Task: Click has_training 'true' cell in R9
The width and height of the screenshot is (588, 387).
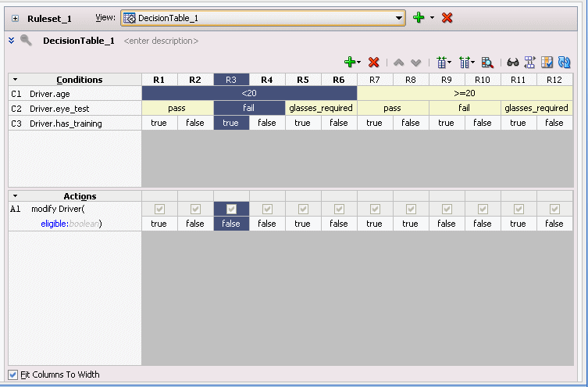Action: 447,123
